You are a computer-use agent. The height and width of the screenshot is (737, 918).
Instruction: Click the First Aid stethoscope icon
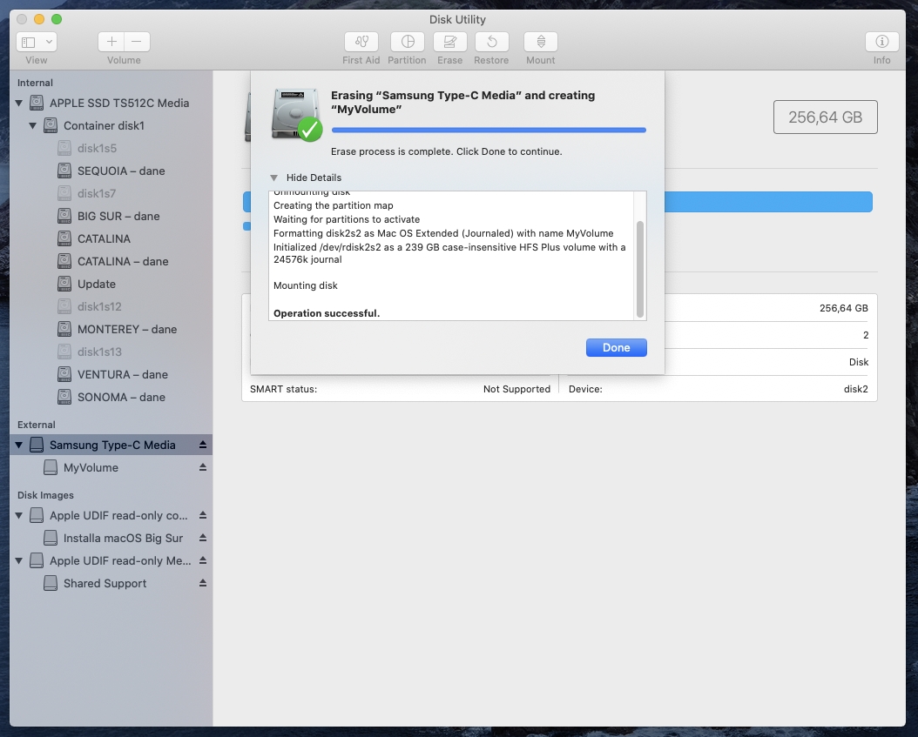pyautogui.click(x=361, y=42)
